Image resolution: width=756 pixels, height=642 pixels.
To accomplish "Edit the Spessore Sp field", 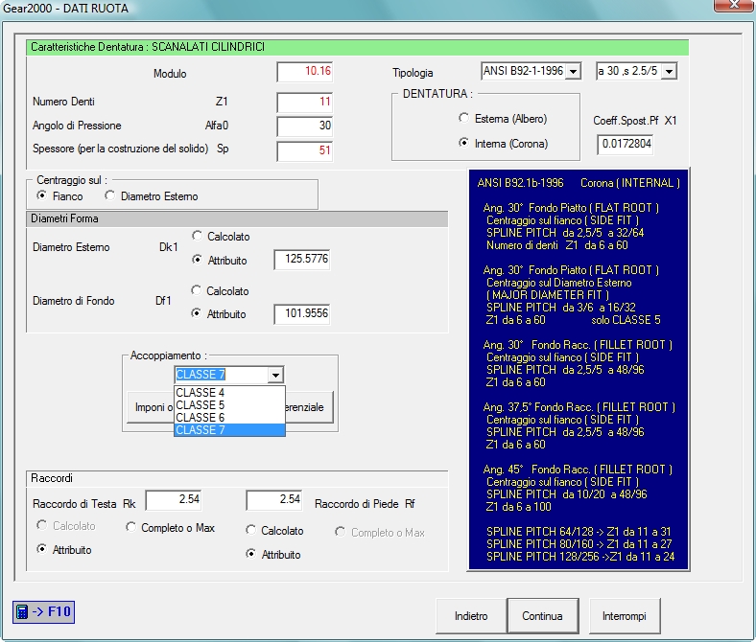I will pos(305,150).
